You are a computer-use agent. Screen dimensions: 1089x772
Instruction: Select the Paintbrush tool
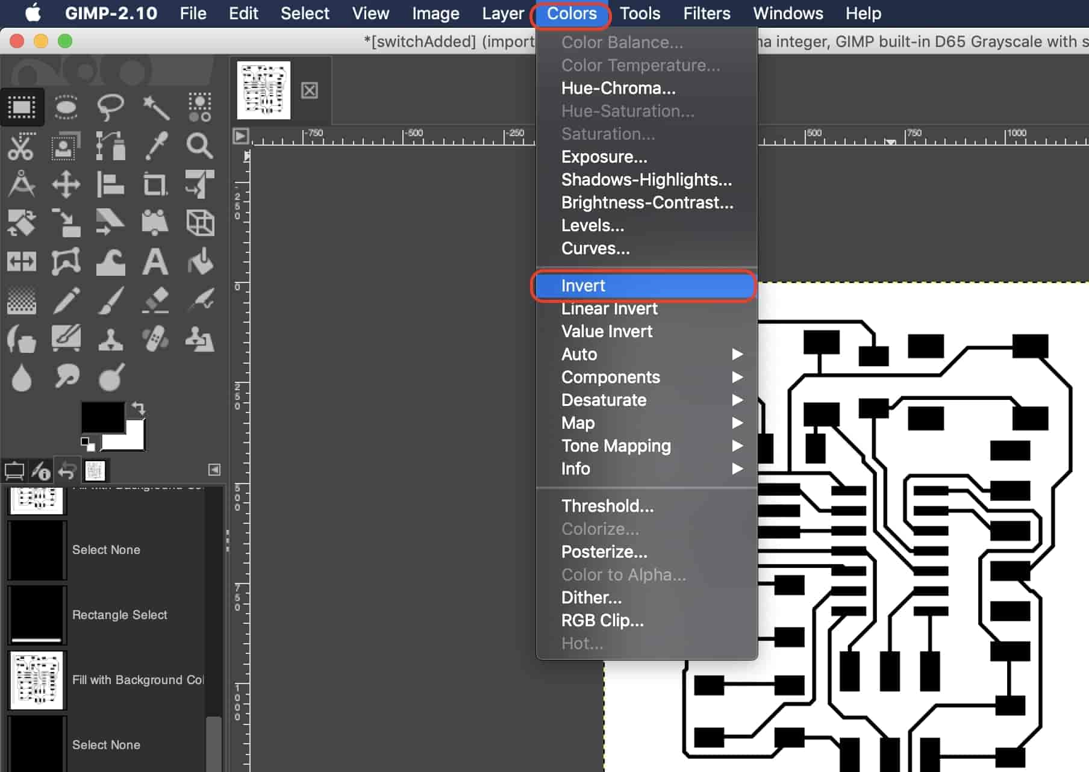coord(111,300)
